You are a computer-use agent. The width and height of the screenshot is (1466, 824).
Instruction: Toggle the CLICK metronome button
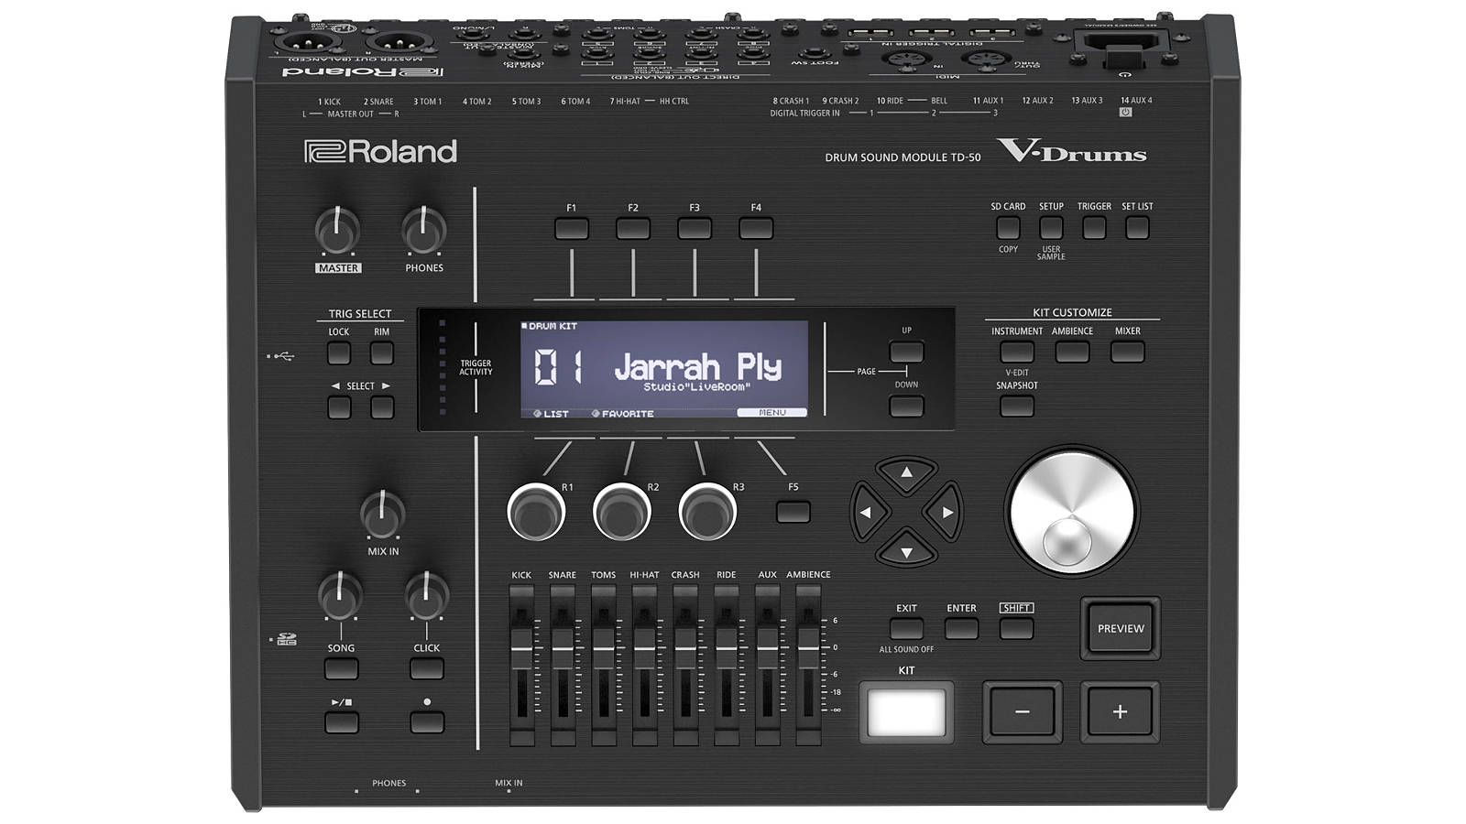(427, 668)
